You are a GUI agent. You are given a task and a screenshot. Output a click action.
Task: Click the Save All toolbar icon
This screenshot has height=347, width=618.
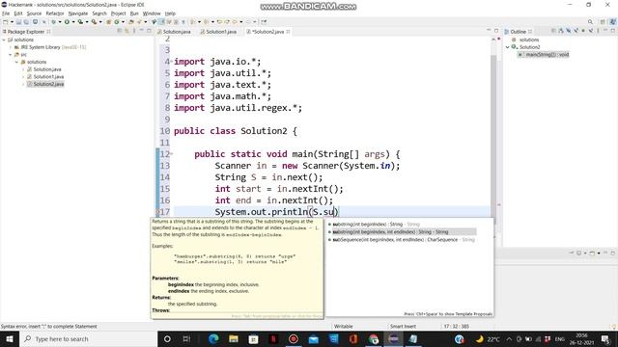[x=26, y=22]
